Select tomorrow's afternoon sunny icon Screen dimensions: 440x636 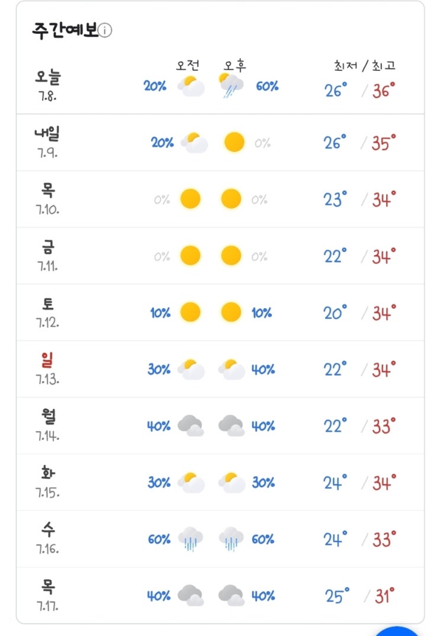[234, 143]
